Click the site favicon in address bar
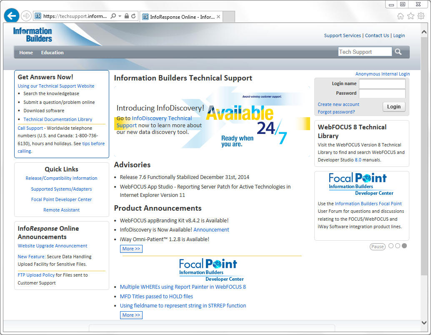431x335 pixels. coord(38,16)
